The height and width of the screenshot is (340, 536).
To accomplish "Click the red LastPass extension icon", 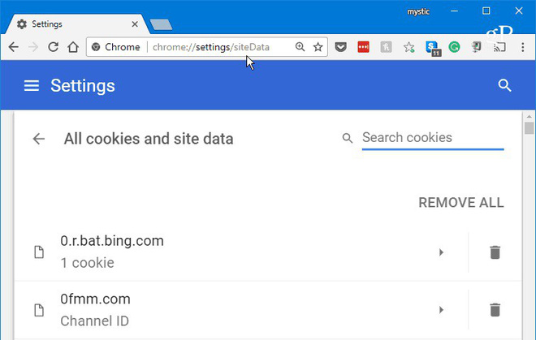I will pos(364,47).
